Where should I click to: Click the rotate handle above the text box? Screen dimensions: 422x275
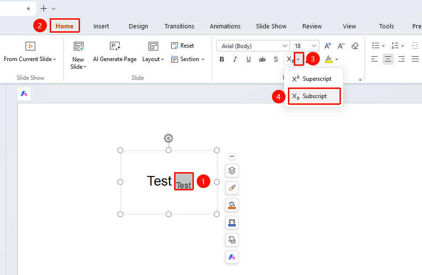pos(168,138)
